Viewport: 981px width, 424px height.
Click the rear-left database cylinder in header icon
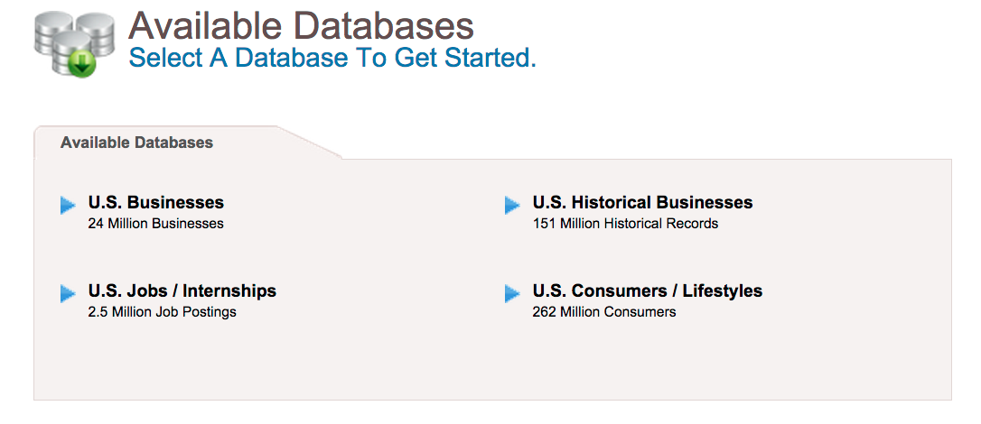(53, 32)
